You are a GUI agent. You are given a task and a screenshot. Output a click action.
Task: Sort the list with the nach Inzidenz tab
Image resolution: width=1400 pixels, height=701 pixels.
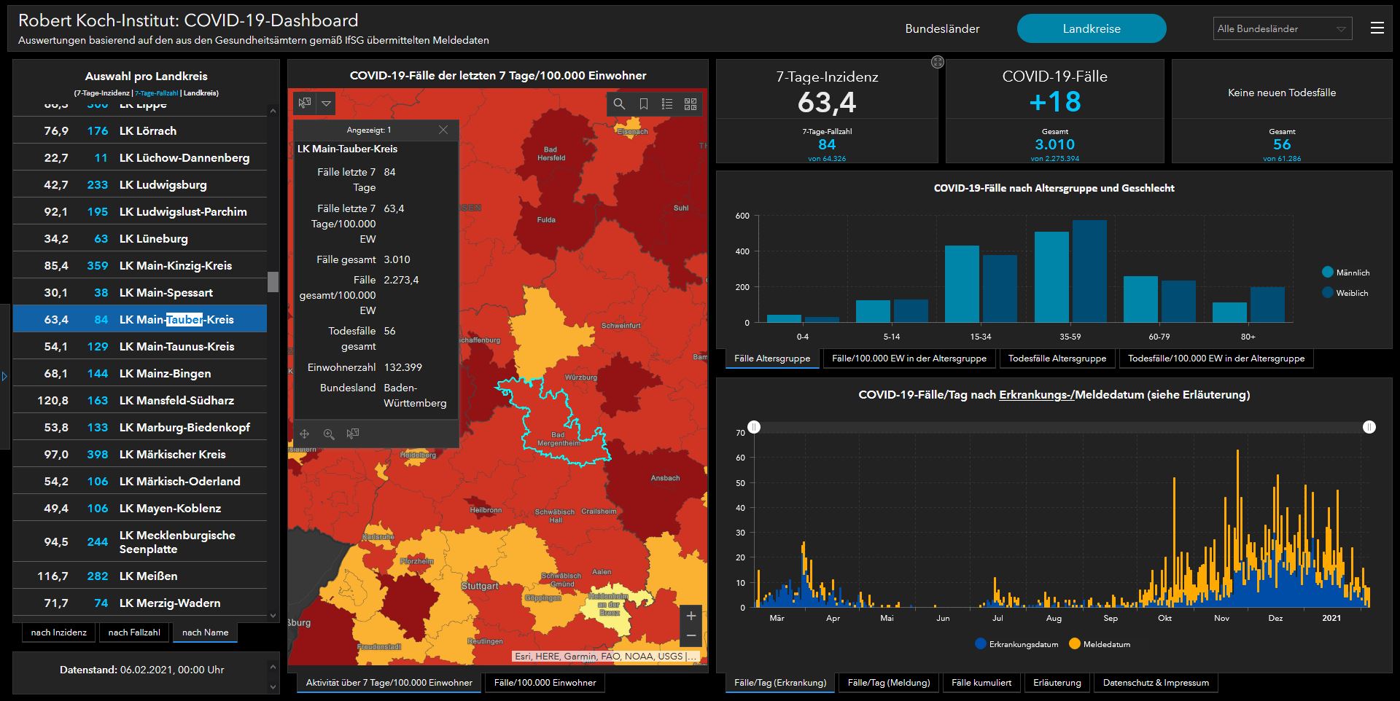[x=59, y=633]
